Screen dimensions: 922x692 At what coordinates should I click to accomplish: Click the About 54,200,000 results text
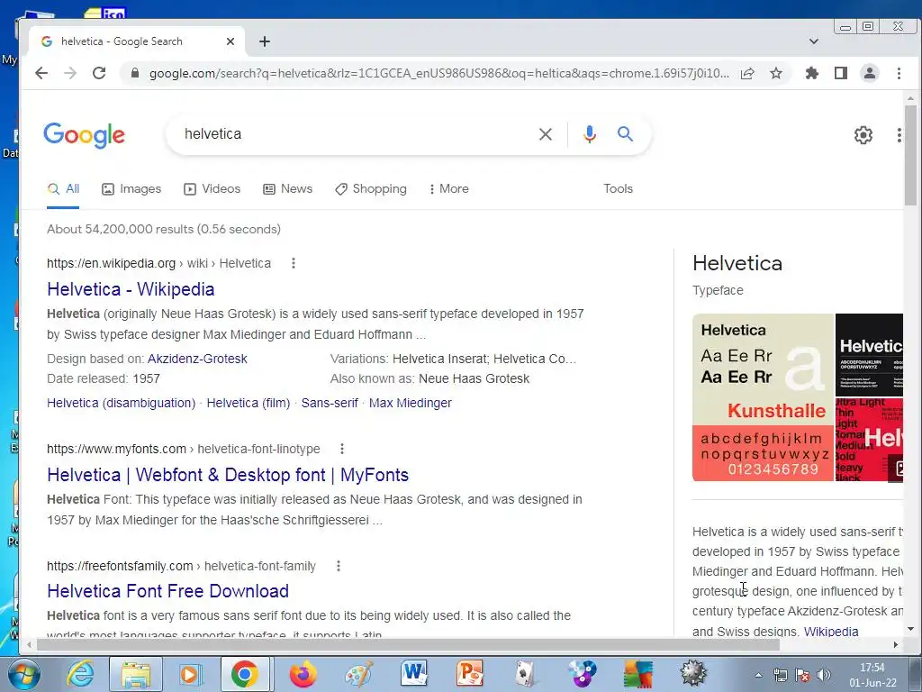pos(164,230)
